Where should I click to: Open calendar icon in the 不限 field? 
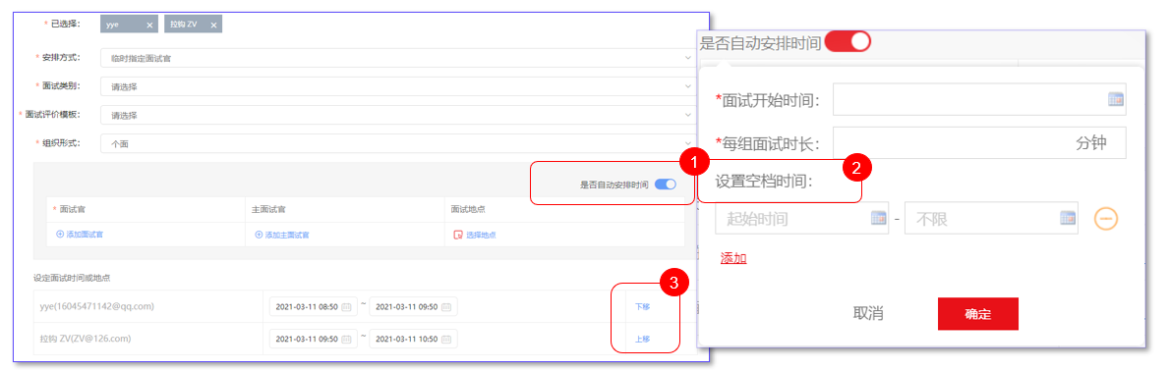tap(1068, 218)
